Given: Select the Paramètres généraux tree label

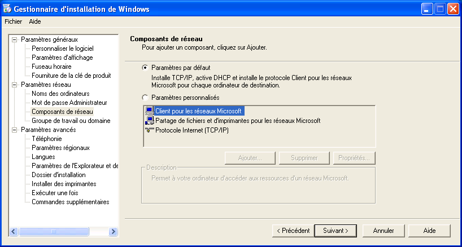Looking at the screenshot, I should [x=50, y=39].
